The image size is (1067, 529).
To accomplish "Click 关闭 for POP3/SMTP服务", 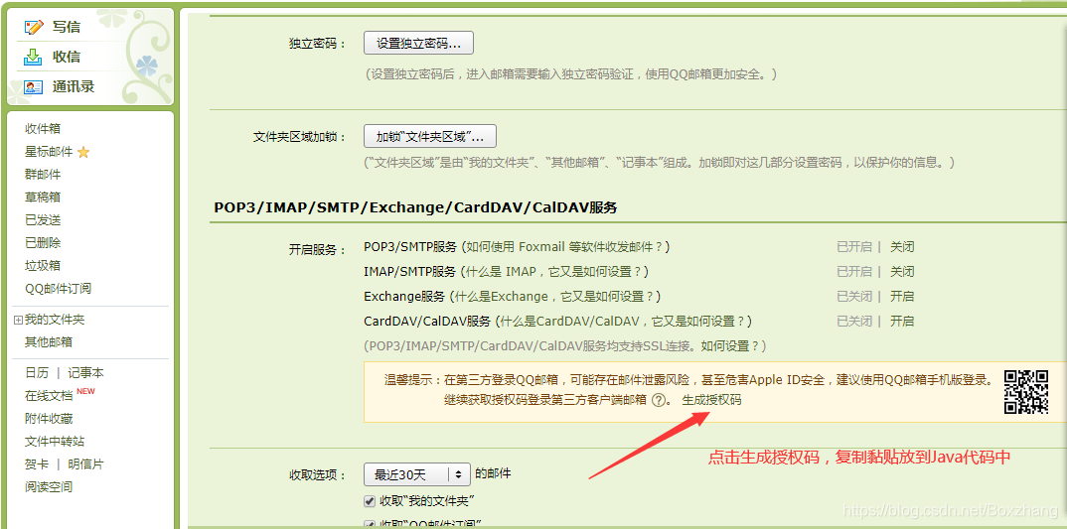I will pyautogui.click(x=902, y=247).
